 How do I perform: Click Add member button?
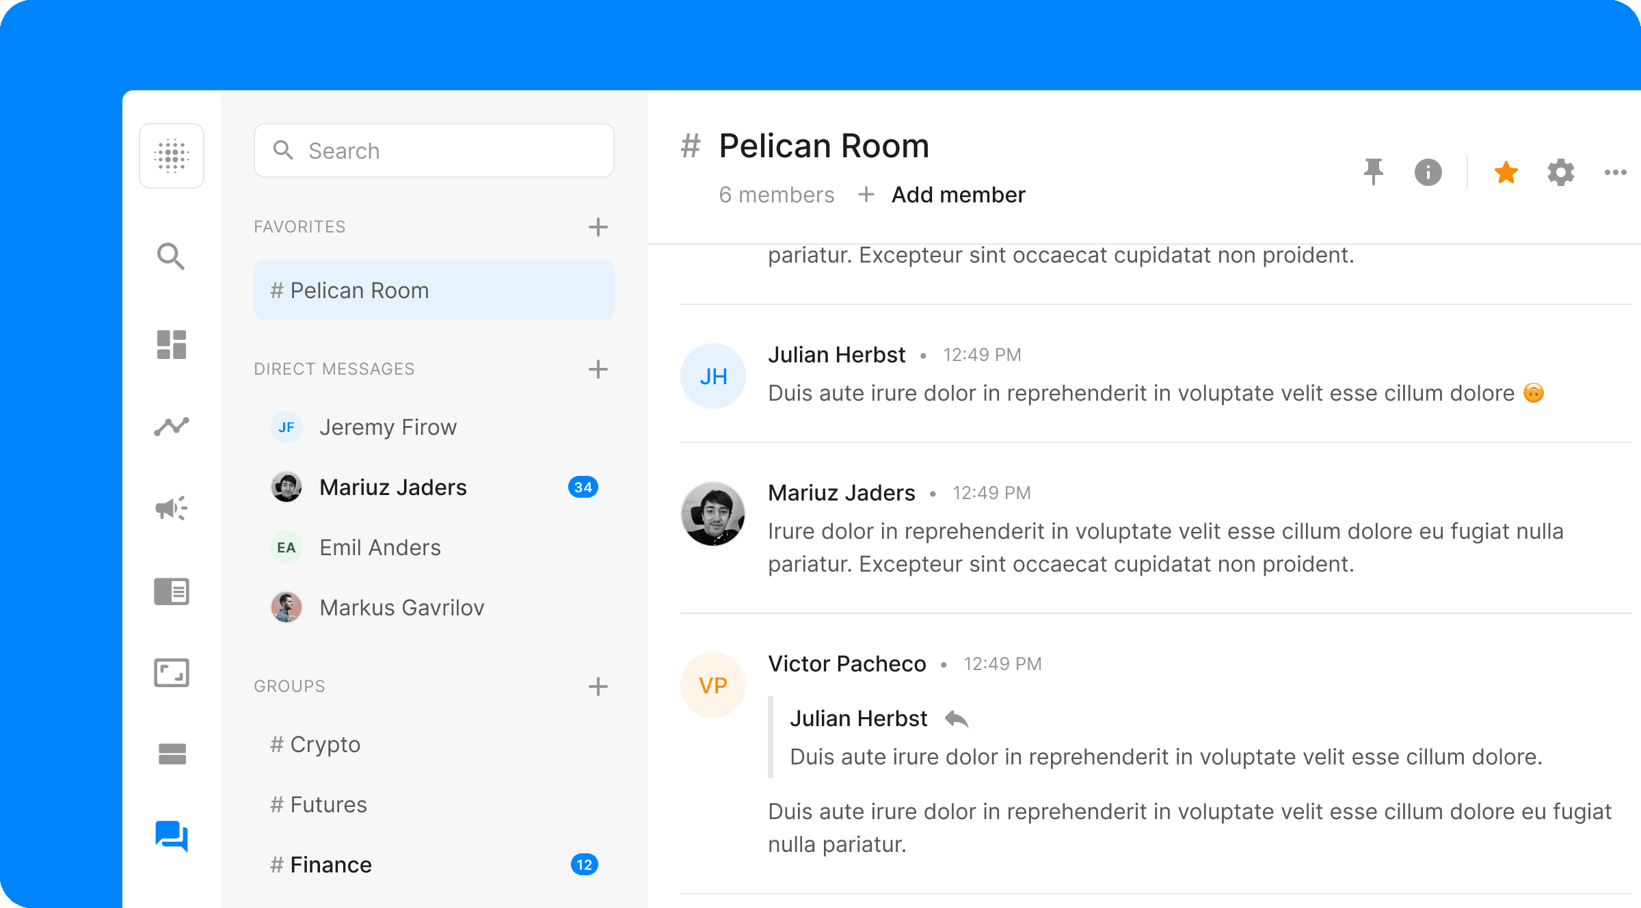coord(957,195)
